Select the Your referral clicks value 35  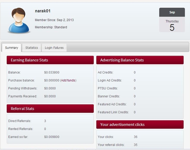click(136, 145)
